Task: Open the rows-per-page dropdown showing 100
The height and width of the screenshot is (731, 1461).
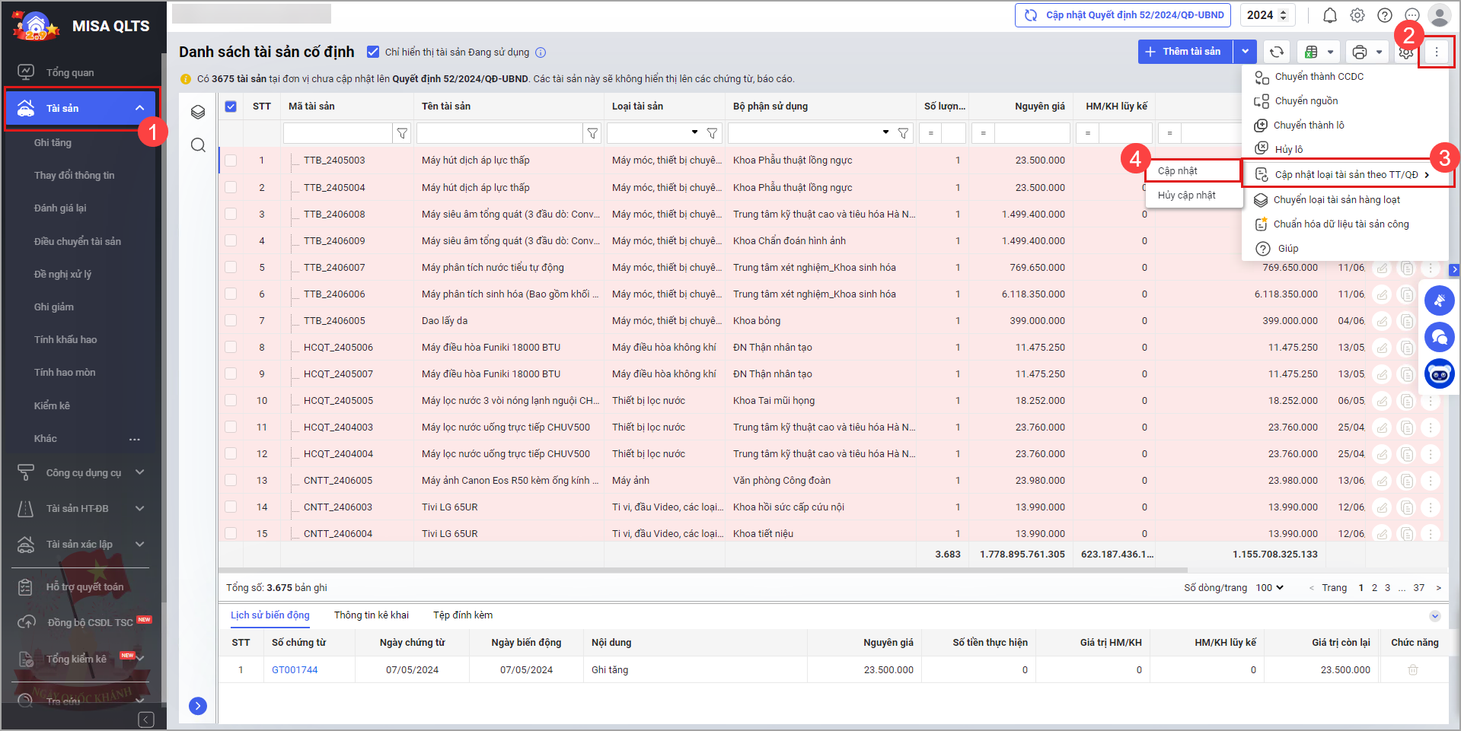Action: coord(1269,587)
